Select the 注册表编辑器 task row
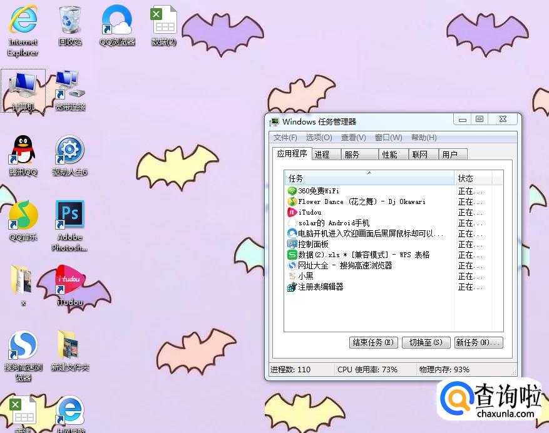The height and width of the screenshot is (433, 549). 394,287
